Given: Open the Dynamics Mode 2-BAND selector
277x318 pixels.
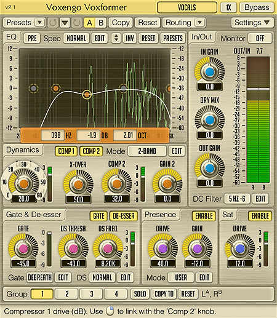Looking at the screenshot, I should [x=147, y=151].
